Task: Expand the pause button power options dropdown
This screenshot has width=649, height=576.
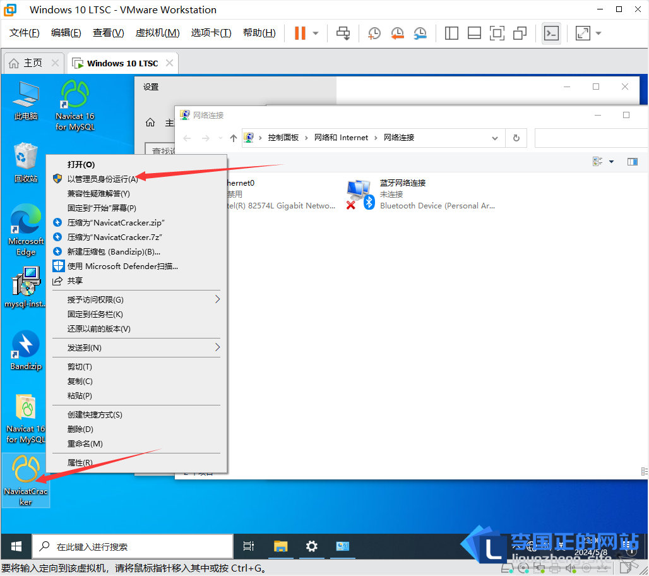Action: click(x=316, y=33)
